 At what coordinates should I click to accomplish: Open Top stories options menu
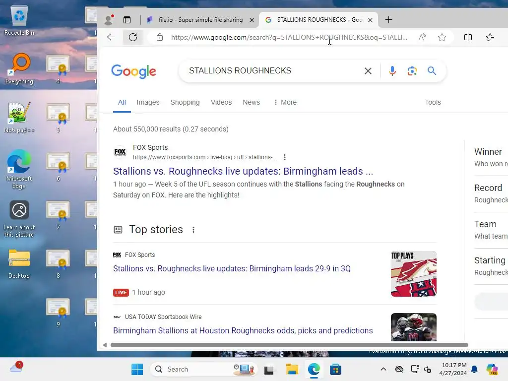[193, 230]
